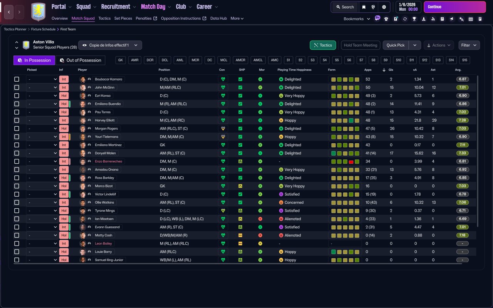Open the Copie de Infos effectif 1 view dropdown

tap(110, 45)
